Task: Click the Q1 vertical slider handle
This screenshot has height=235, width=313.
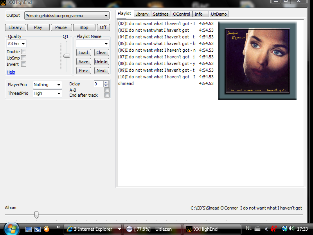Action: 67,56
